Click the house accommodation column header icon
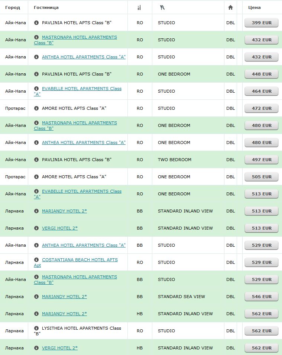 [230, 7]
